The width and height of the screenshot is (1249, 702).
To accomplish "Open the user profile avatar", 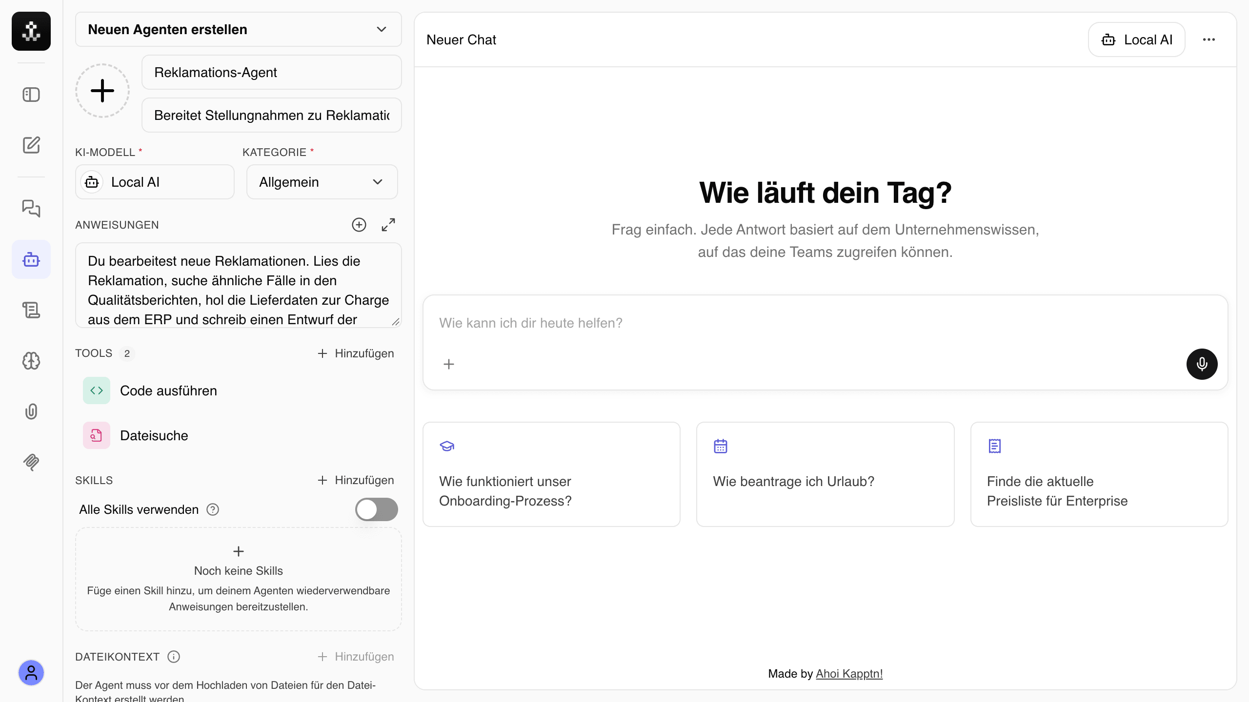I will tap(31, 673).
